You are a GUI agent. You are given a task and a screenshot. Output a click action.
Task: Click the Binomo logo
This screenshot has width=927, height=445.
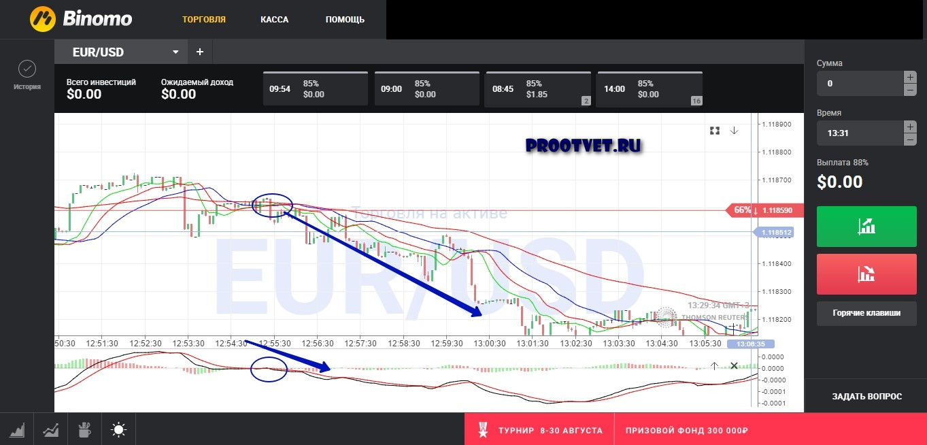click(x=81, y=19)
